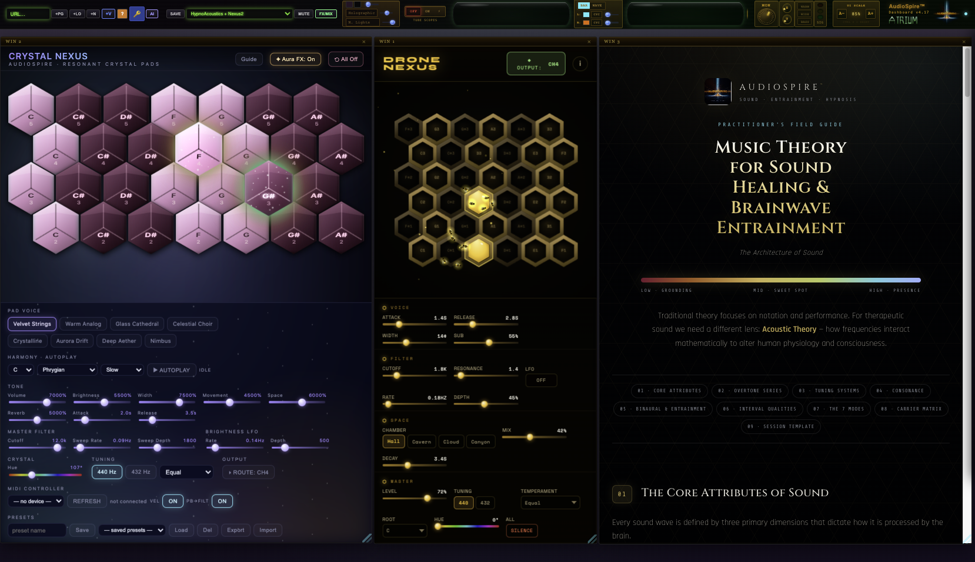975x562 pixels.
Task: Open the saved presets dropdown
Action: point(132,530)
